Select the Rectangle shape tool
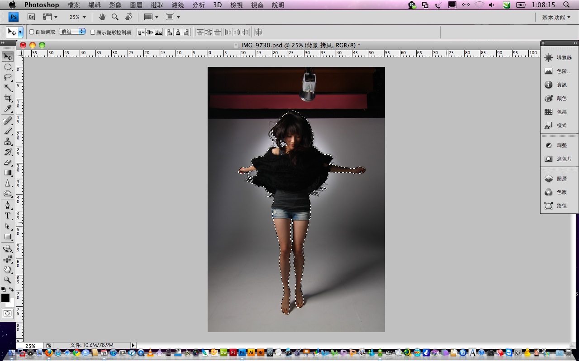This screenshot has width=579, height=361. [x=8, y=236]
